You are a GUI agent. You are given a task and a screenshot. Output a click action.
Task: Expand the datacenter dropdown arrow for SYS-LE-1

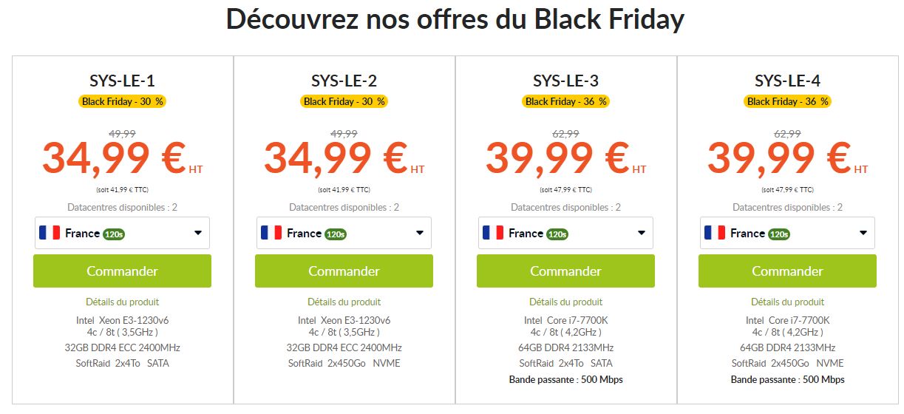click(x=198, y=233)
